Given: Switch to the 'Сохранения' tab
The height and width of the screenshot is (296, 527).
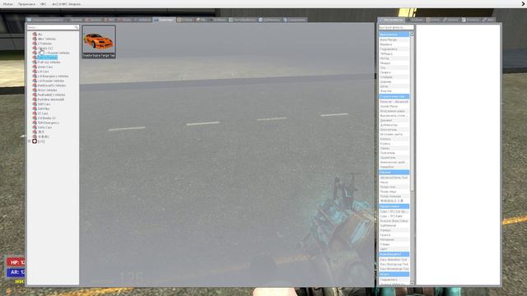Looking at the screenshot, I should coord(294,20).
